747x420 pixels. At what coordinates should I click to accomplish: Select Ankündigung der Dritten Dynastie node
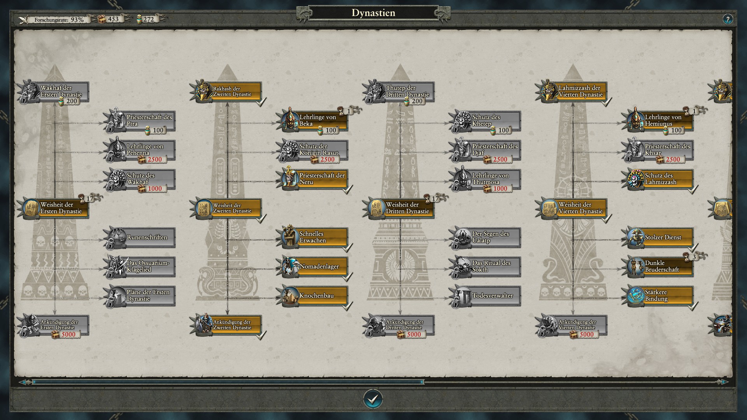coord(400,325)
